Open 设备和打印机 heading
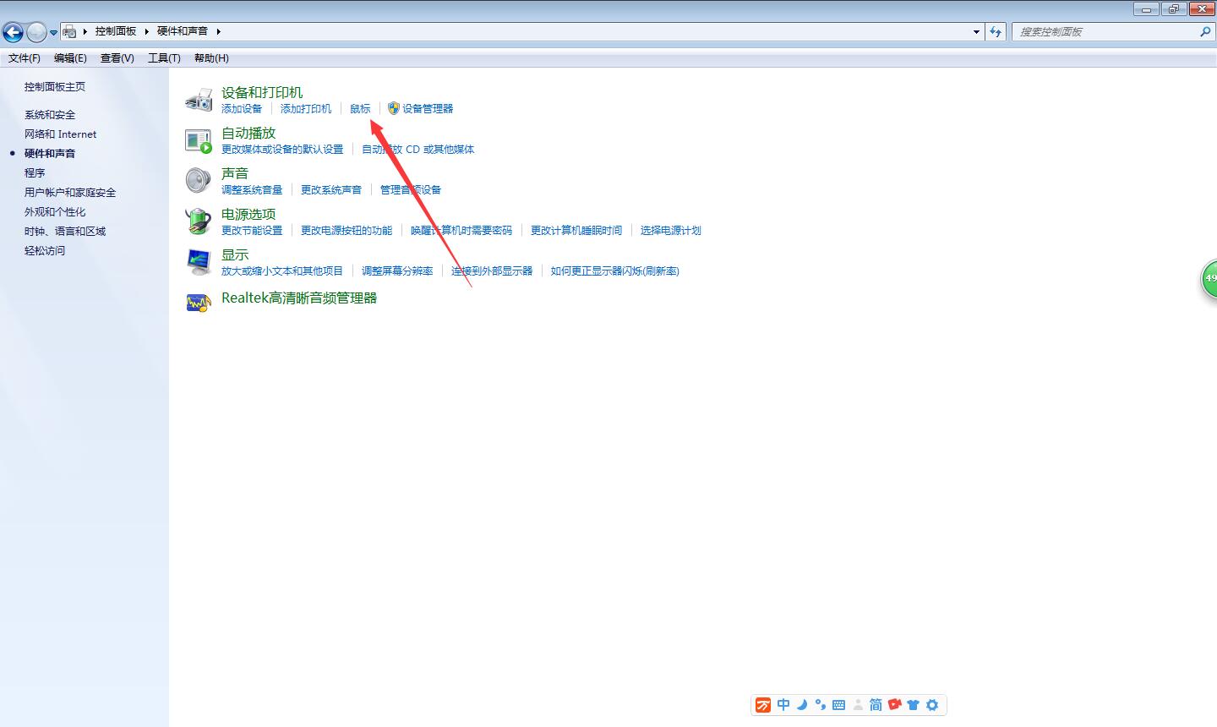This screenshot has height=727, width=1217. pos(262,92)
